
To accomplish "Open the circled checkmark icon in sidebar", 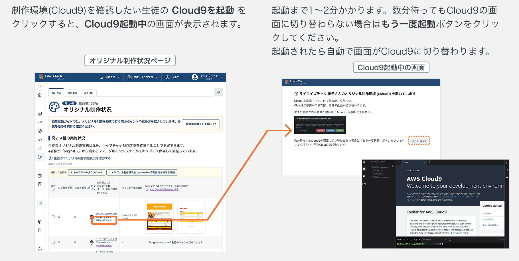I will click(x=40, y=131).
